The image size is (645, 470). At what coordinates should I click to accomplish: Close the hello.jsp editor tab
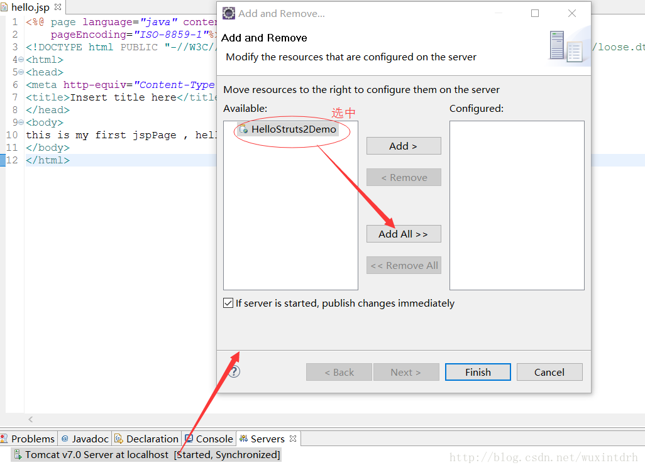click(58, 7)
